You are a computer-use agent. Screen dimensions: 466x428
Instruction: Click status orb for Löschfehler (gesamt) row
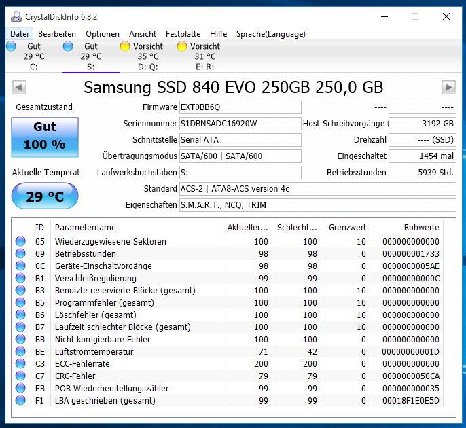(20, 315)
